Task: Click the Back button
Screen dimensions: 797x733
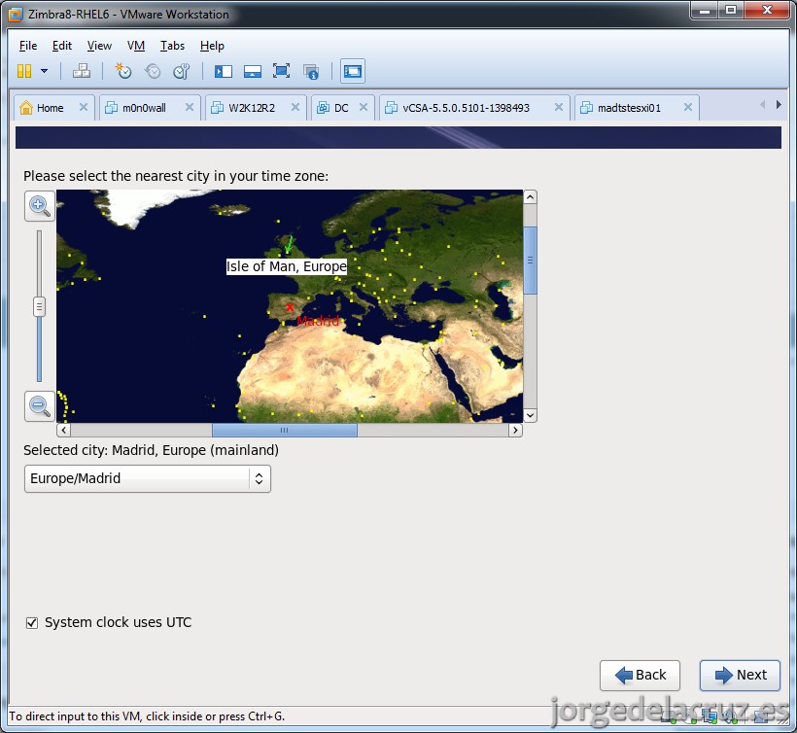Action: pos(640,675)
